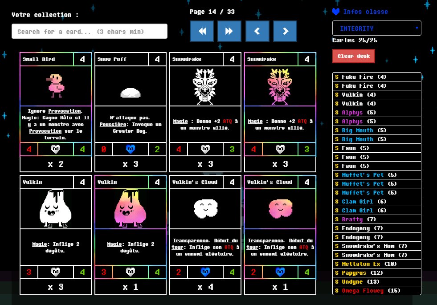Select Papyrus (12) deck entry
This screenshot has width=437, height=305.
(376, 273)
